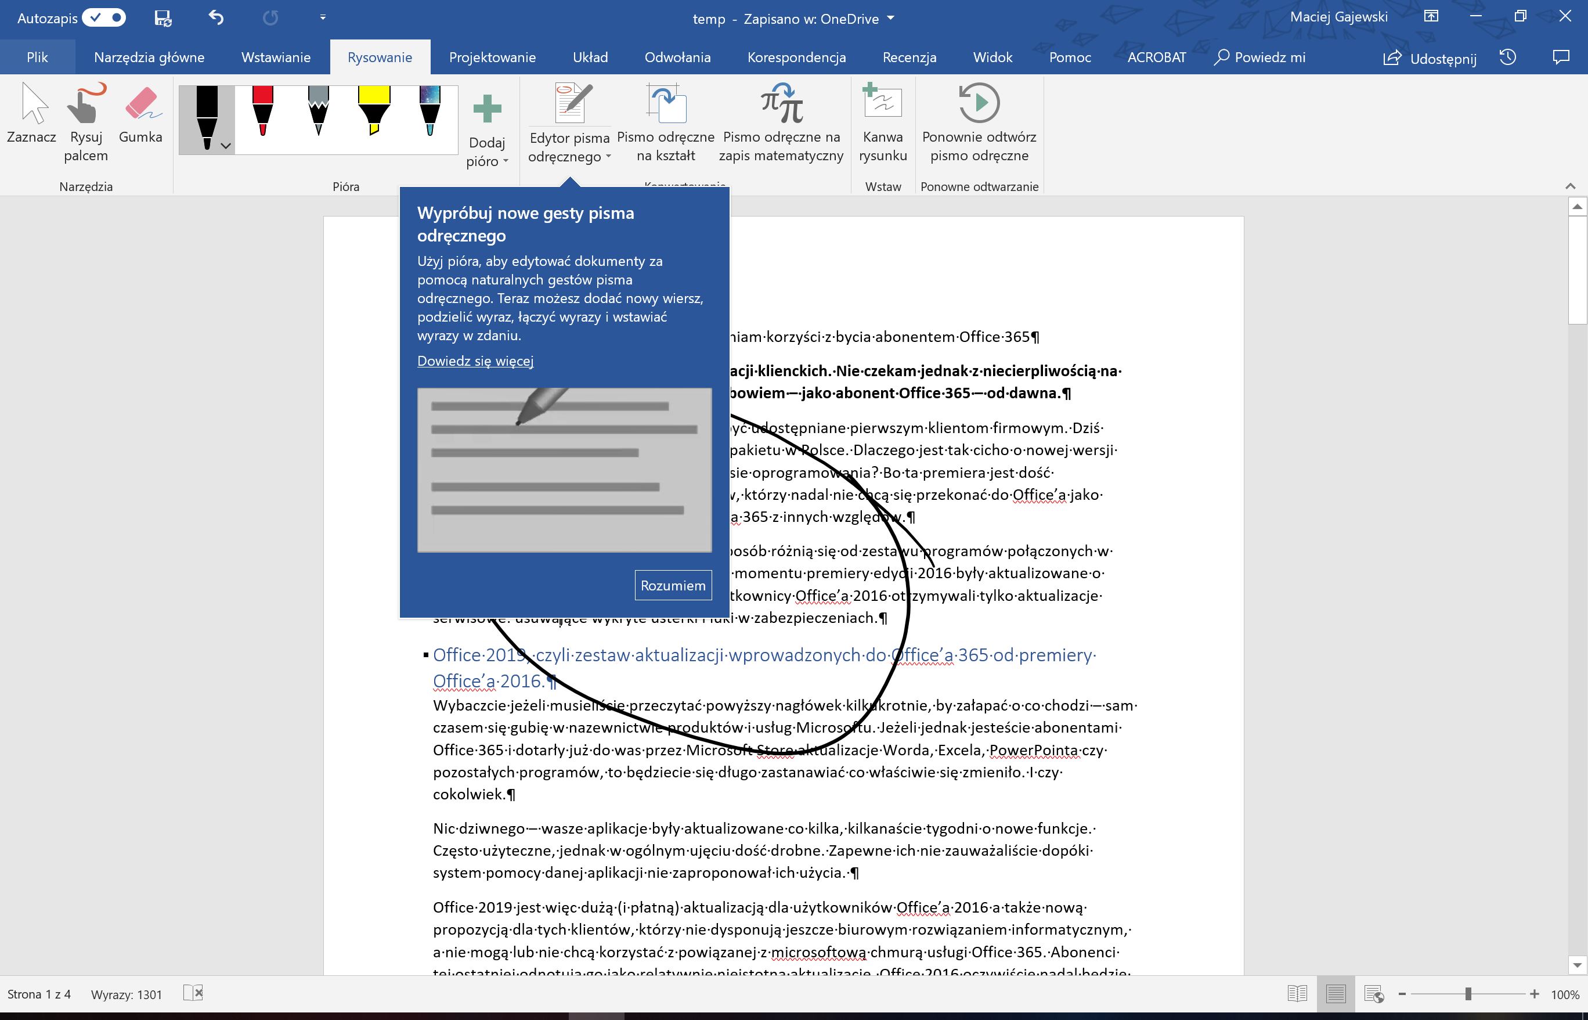Click the underlined word microsoftową
The height and width of the screenshot is (1020, 1588).
[818, 953]
